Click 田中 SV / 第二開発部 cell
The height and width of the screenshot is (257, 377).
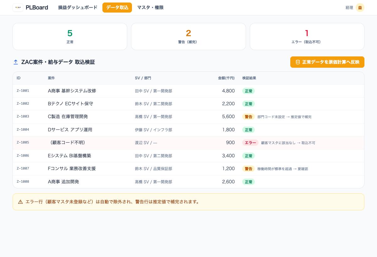coord(154,156)
